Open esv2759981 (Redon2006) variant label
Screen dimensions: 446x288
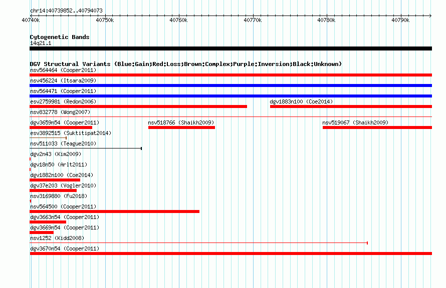(x=63, y=101)
